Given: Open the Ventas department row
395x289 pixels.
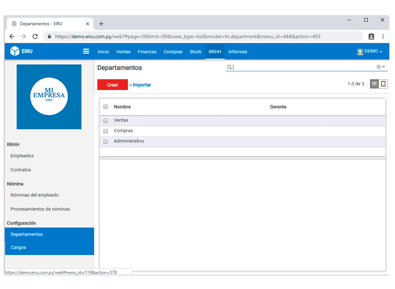Looking at the screenshot, I should click(x=242, y=120).
